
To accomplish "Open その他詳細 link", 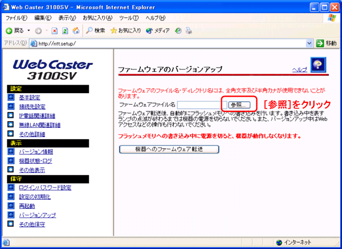I will [x=32, y=134].
